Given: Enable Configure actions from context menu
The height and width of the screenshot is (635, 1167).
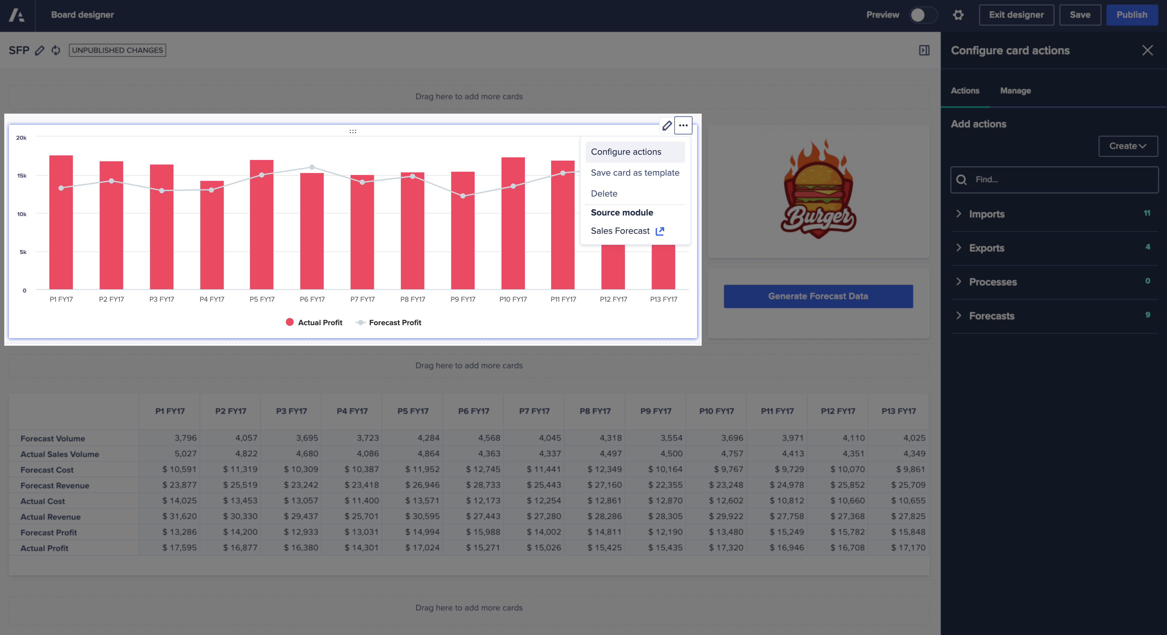Looking at the screenshot, I should (x=626, y=152).
